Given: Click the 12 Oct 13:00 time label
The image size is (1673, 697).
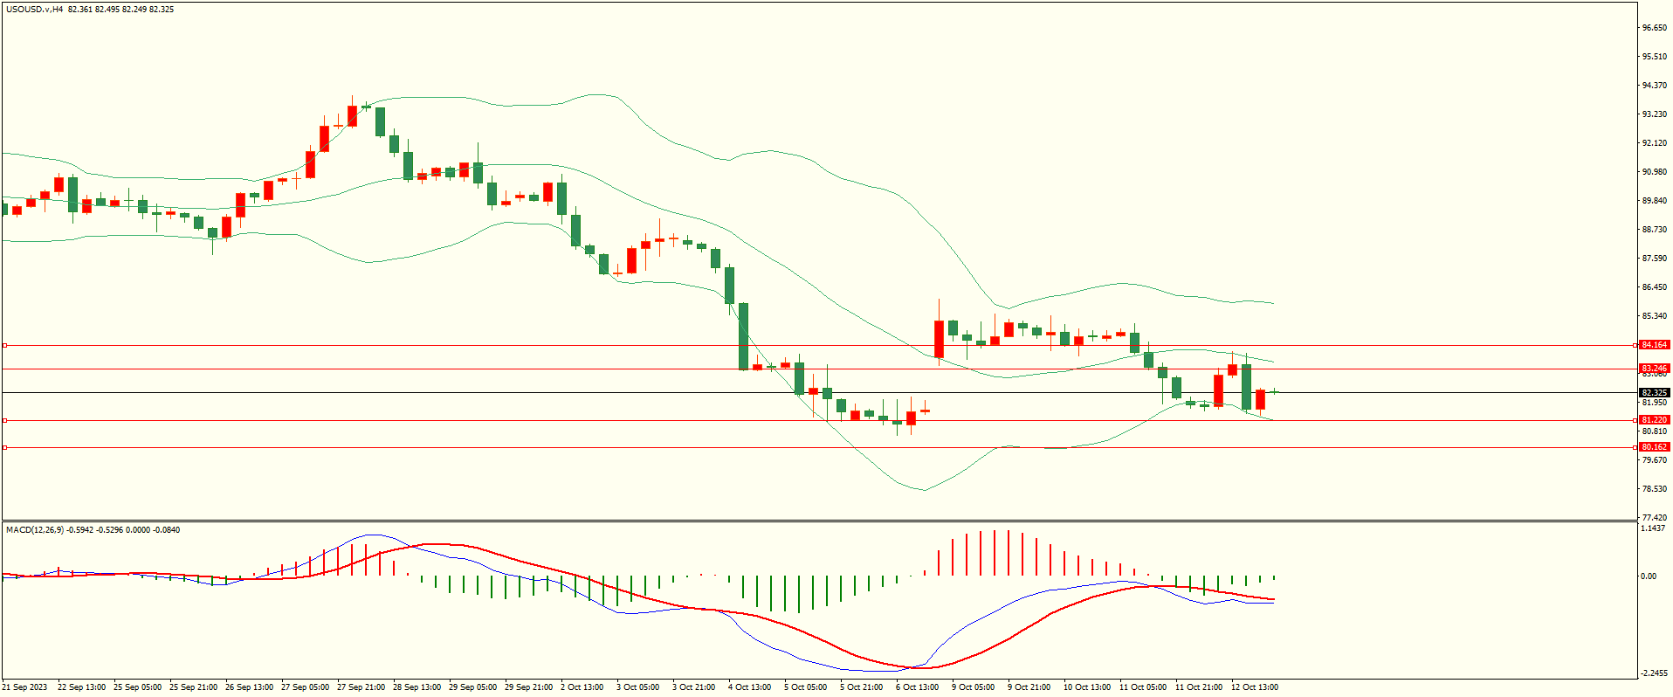Looking at the screenshot, I should click(1254, 687).
